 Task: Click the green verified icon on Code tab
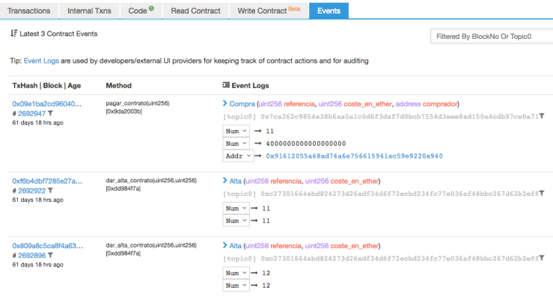151,9
